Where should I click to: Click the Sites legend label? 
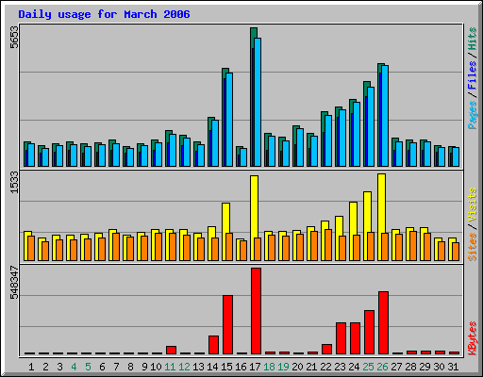click(472, 247)
